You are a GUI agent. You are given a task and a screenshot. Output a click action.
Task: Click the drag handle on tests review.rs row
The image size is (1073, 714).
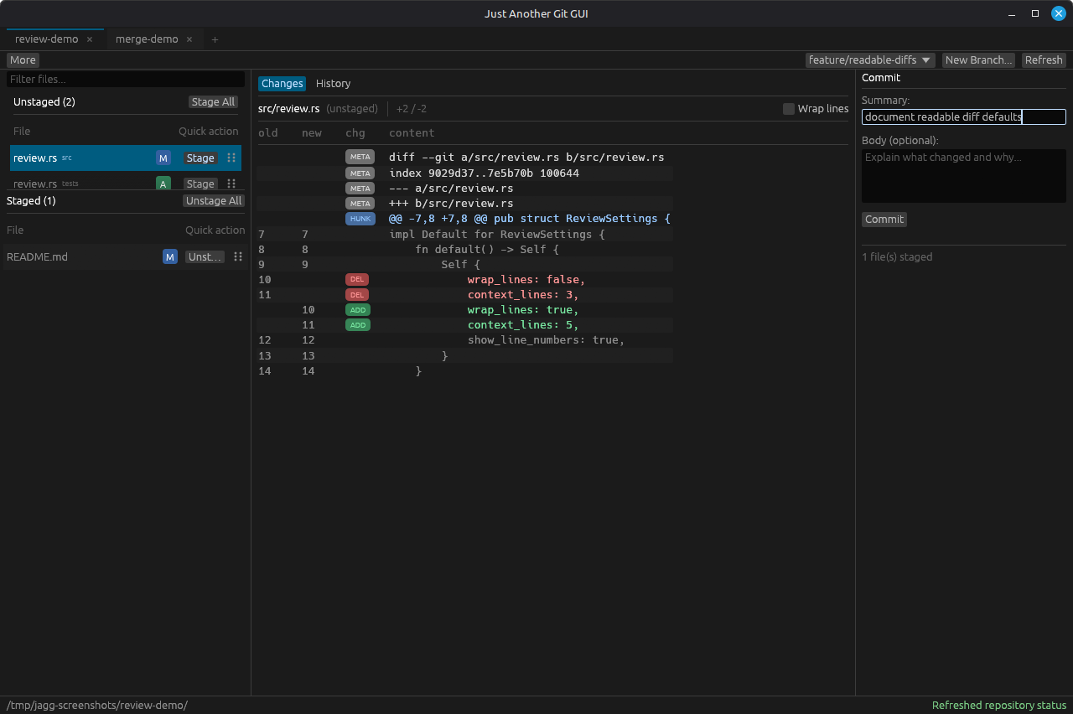tap(231, 184)
